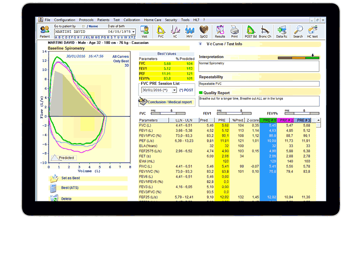Image resolution: width=362 pixels, height=262 pixels.
Task: Open the HC test toolbar icon
Action: tap(313, 31)
